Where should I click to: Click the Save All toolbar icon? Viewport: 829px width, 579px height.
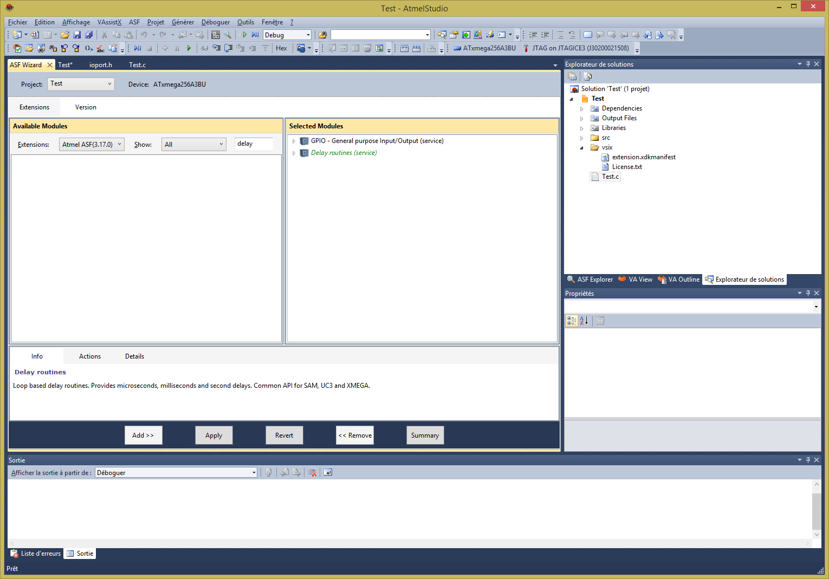pos(89,35)
